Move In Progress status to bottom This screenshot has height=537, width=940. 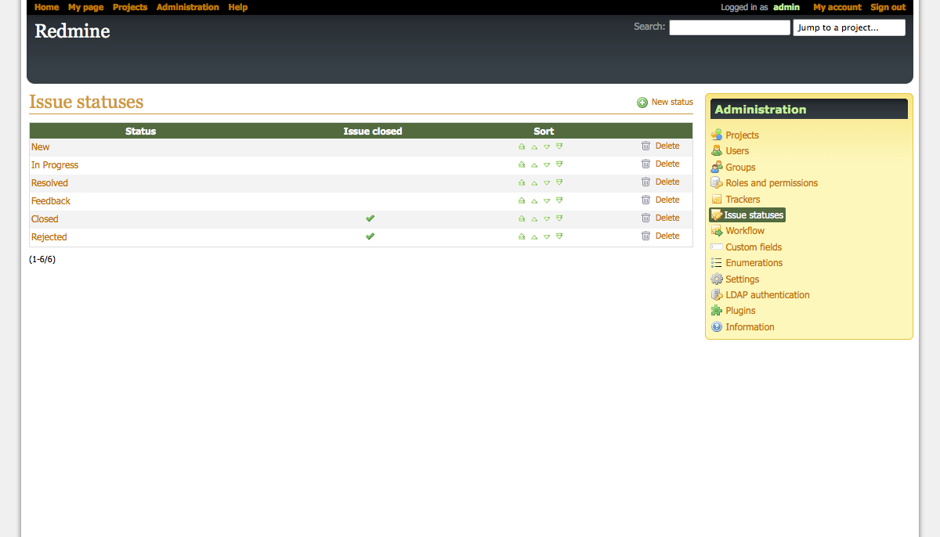[x=559, y=164]
